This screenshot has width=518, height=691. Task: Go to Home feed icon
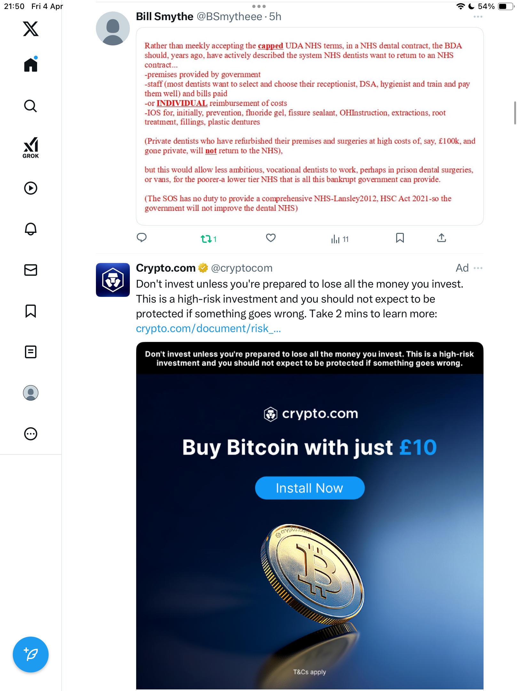pyautogui.click(x=31, y=64)
